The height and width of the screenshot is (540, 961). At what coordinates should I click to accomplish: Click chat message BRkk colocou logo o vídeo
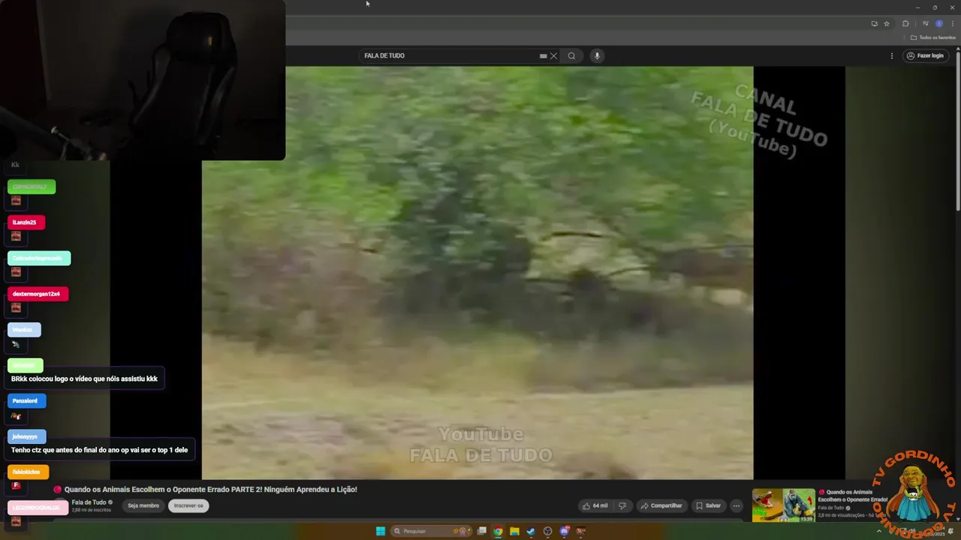(85, 379)
